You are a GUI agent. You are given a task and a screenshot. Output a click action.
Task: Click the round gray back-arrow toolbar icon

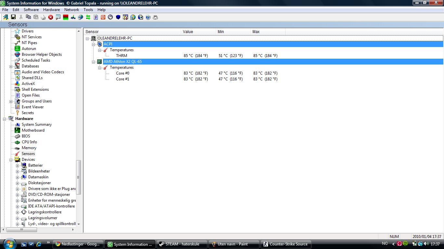point(111,17)
